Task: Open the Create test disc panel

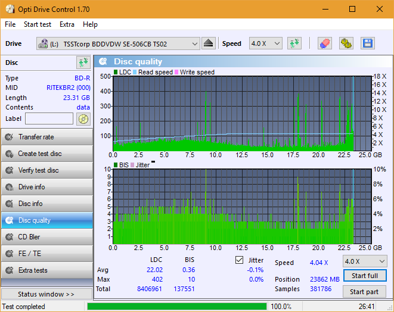Action: (46, 154)
